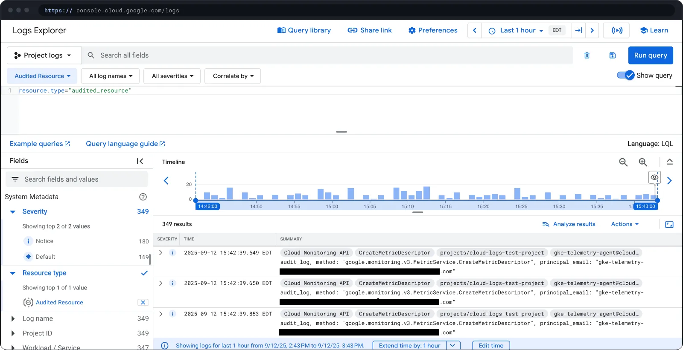
Task: Open the All severities dropdown
Action: [172, 76]
